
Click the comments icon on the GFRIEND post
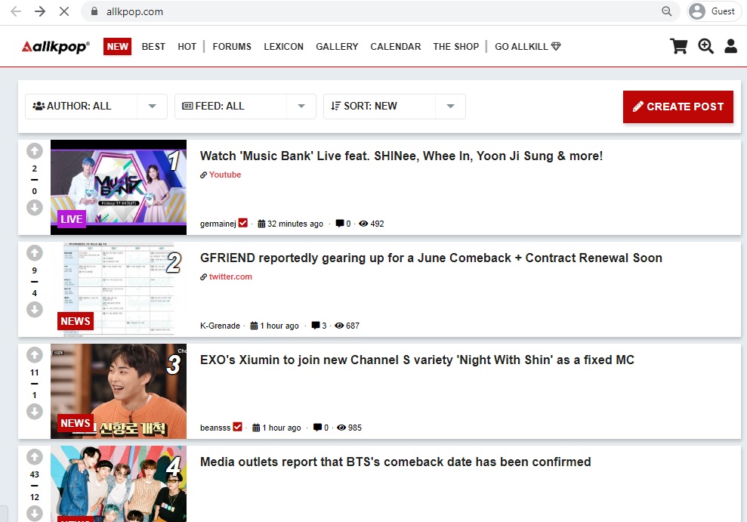(316, 325)
